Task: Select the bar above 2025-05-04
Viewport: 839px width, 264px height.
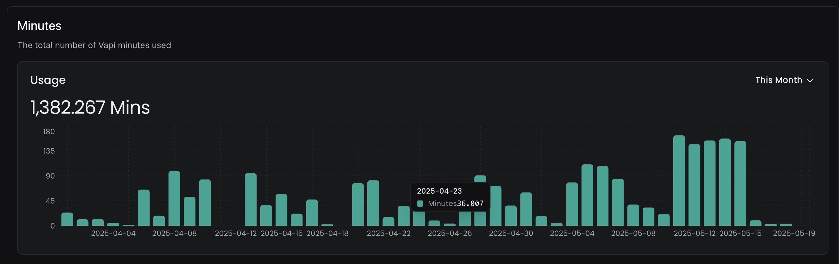Action: coord(572,204)
